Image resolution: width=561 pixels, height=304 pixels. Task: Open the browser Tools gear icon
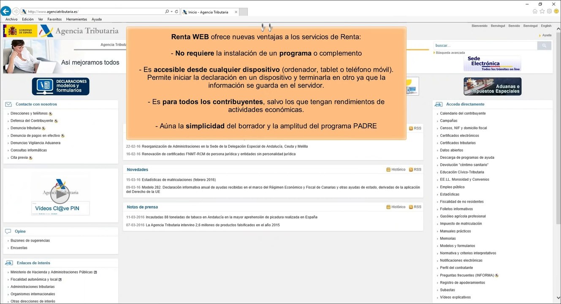[549, 11]
